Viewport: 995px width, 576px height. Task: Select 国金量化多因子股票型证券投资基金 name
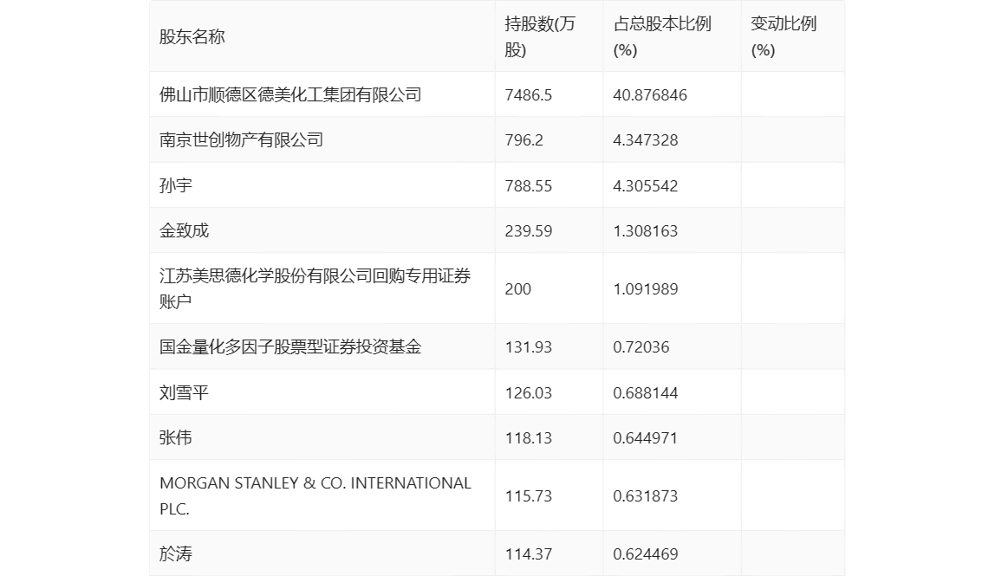coord(290,346)
